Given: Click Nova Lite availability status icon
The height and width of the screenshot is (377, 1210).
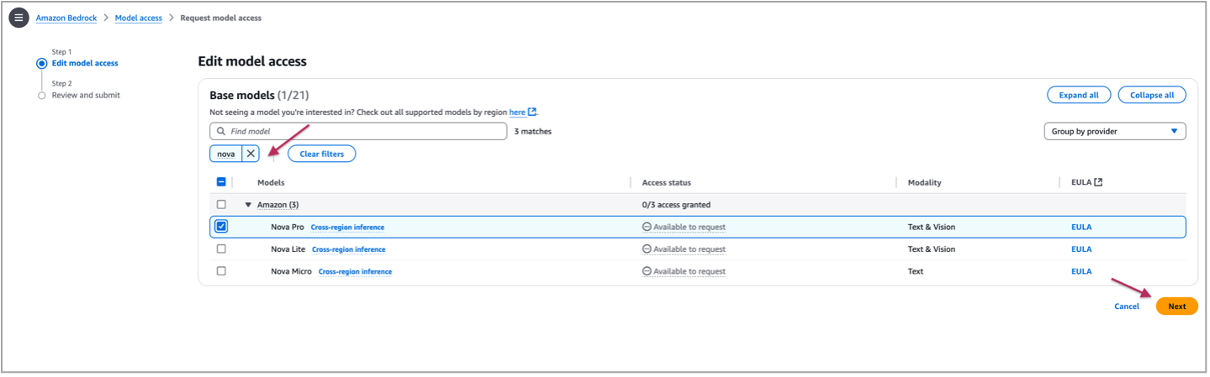Looking at the screenshot, I should [647, 249].
